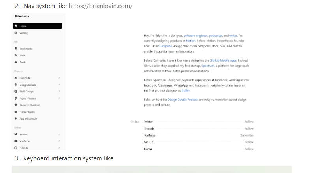Image resolution: width=310 pixels, height=173 pixels.
Task: Click the external arrow beside sidebar GitHub
Action: pyautogui.click(x=59, y=148)
